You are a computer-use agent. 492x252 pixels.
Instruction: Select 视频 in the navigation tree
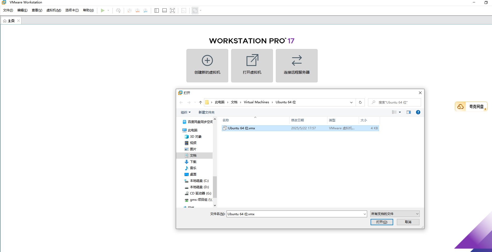(x=191, y=143)
